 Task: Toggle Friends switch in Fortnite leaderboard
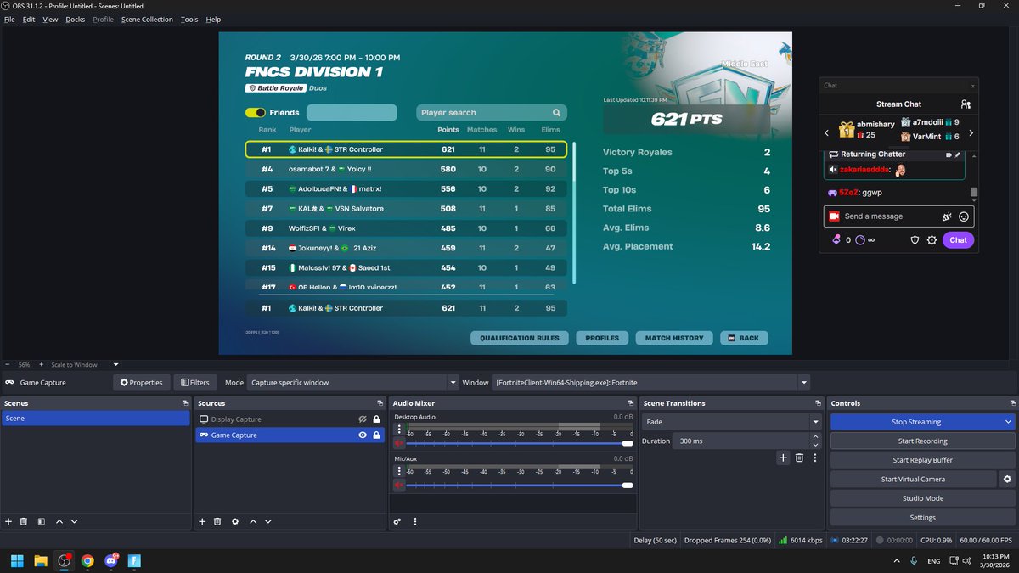[256, 112]
